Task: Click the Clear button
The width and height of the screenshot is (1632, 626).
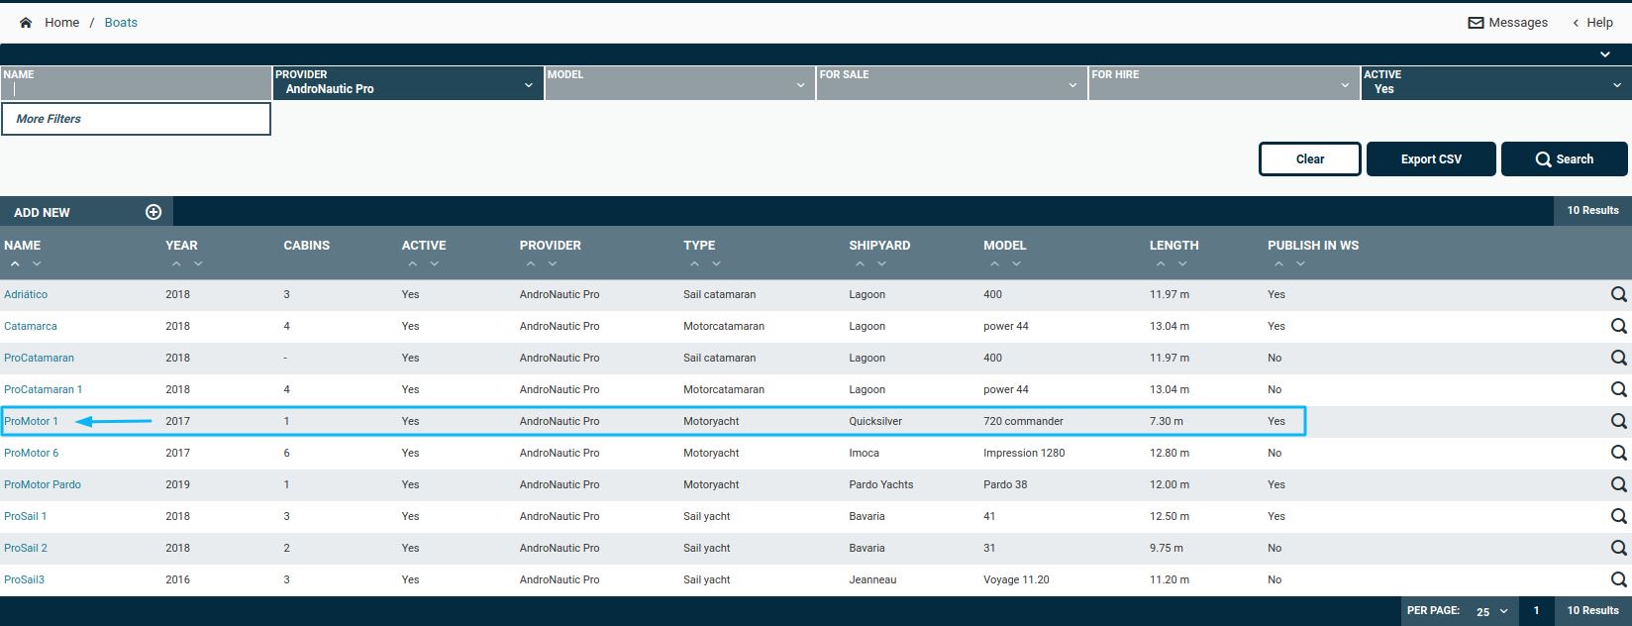Action: tap(1310, 158)
